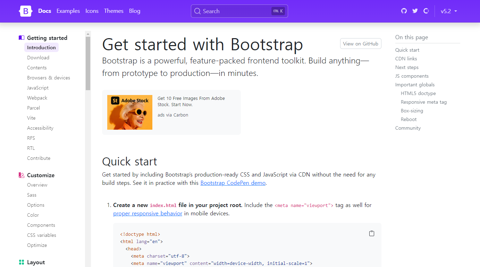Open the Bootstrap CodePen demo link
This screenshot has height=267, width=480.
[x=233, y=183]
